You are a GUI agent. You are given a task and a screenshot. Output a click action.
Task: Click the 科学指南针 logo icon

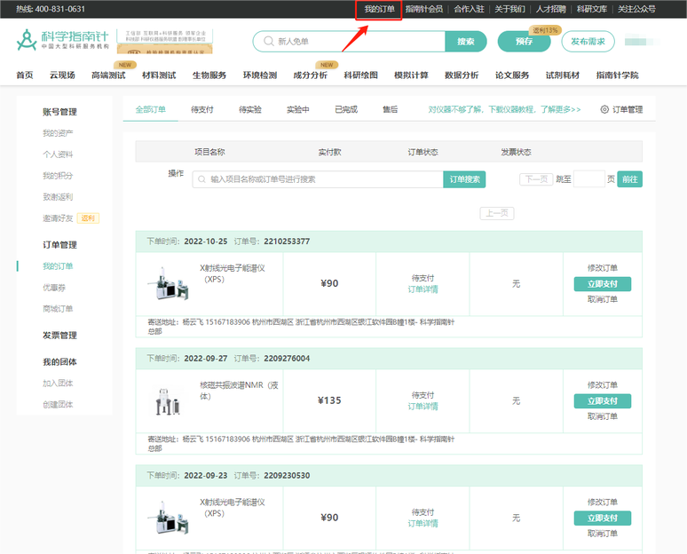click(x=28, y=41)
